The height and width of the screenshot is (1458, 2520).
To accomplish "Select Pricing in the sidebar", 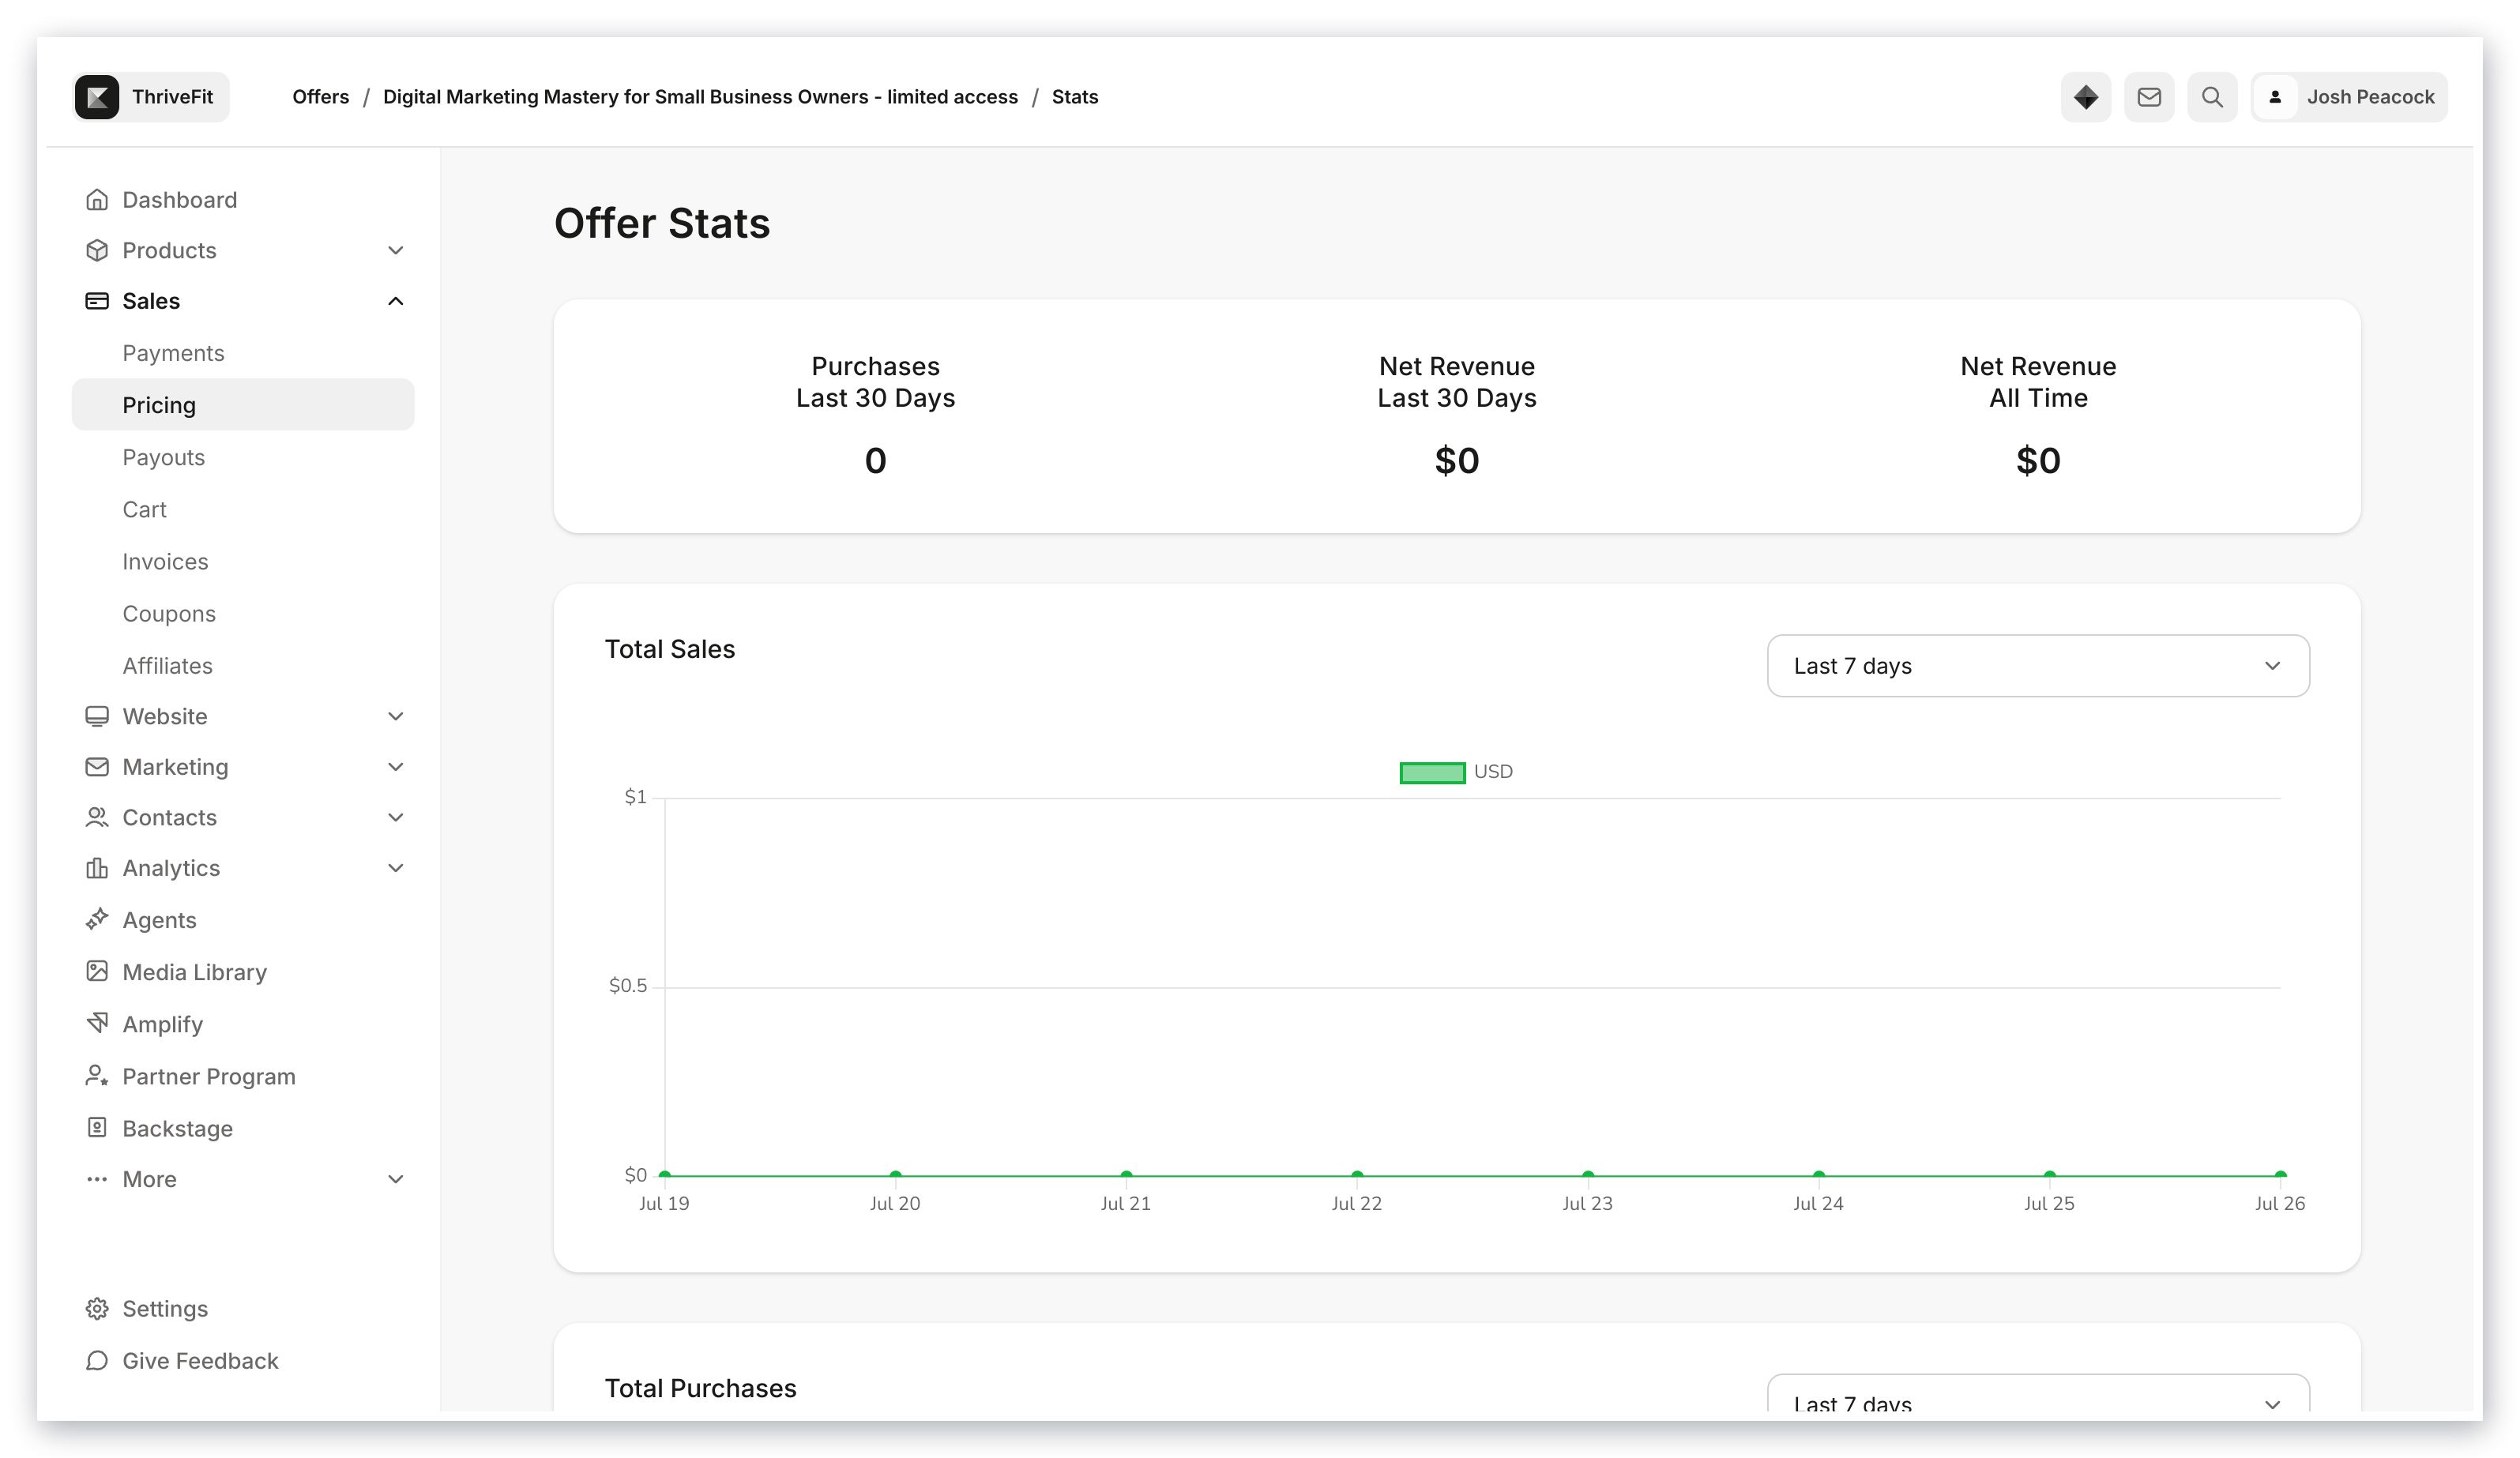I will (243, 405).
